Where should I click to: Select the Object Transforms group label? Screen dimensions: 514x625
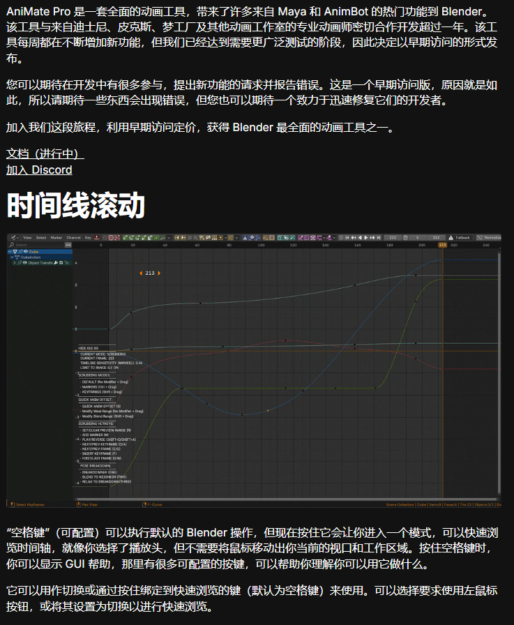40,263
